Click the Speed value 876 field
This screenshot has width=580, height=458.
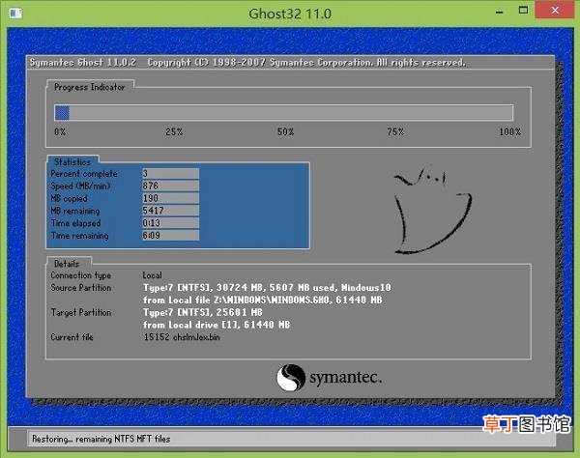coord(170,186)
